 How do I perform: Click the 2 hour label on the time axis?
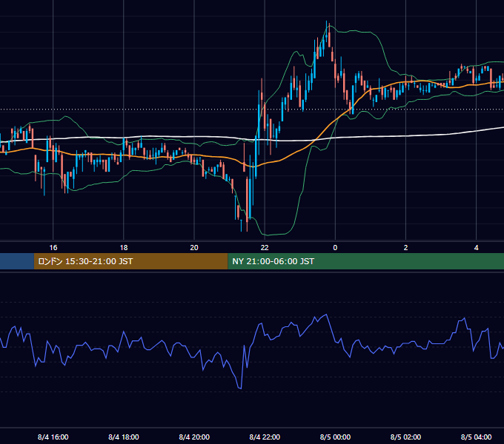click(x=405, y=248)
